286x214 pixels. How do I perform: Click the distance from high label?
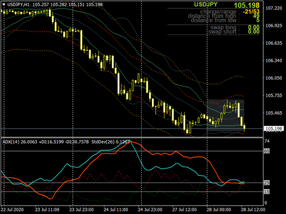click(x=212, y=16)
